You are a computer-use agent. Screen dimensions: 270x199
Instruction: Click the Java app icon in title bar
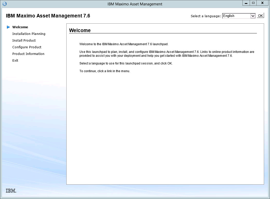tap(4, 4)
